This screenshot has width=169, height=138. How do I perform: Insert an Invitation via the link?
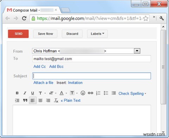75,83
